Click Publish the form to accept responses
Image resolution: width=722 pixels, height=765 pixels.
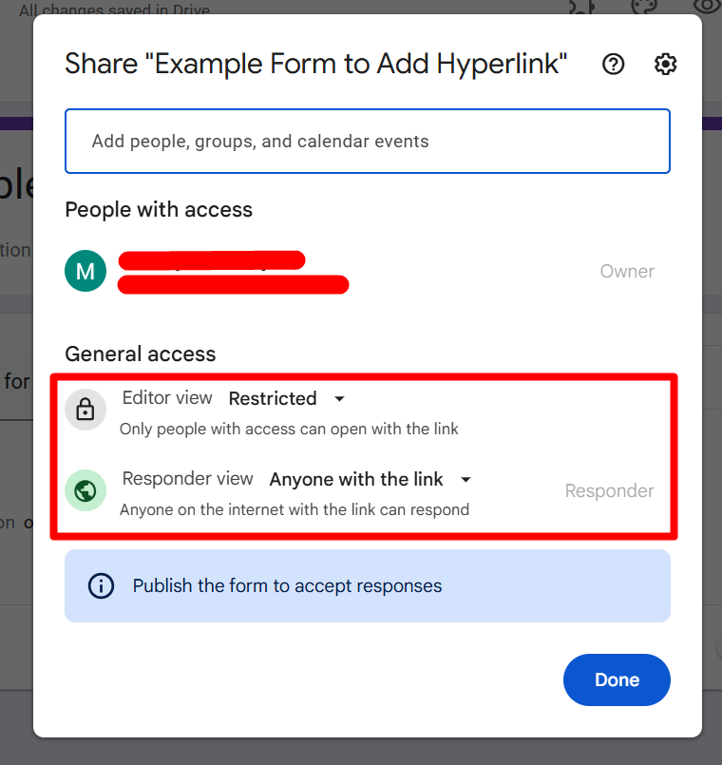289,585
